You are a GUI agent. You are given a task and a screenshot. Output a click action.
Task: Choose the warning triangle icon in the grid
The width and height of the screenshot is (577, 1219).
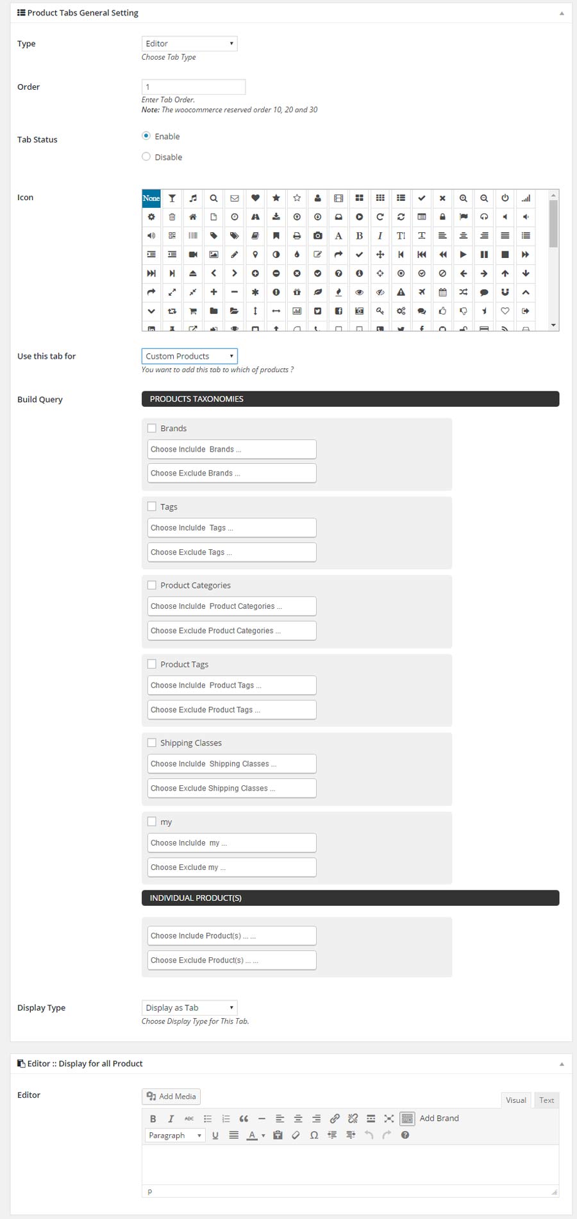pos(401,292)
